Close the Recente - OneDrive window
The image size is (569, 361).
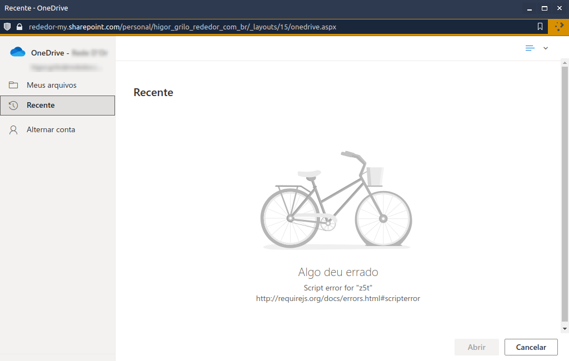click(x=560, y=8)
